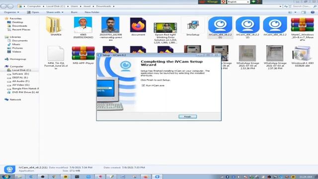Click the taskbar clock

pos(306,177)
